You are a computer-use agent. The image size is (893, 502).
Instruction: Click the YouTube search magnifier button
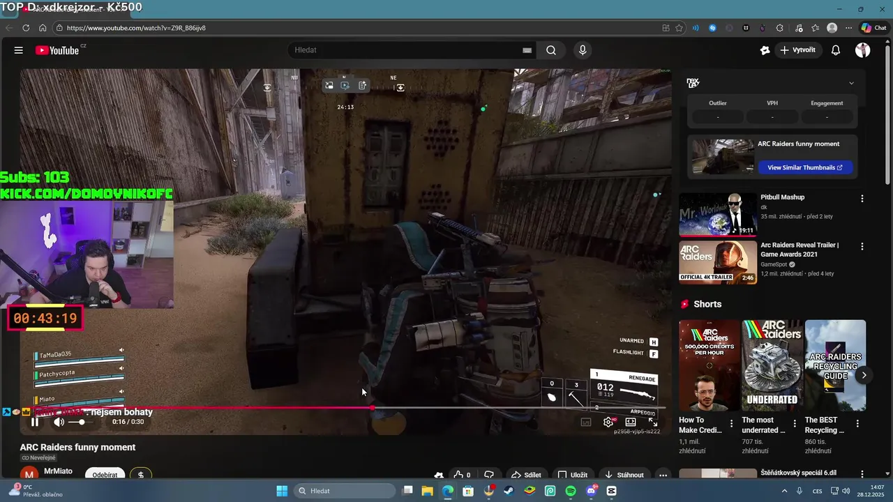pyautogui.click(x=551, y=50)
